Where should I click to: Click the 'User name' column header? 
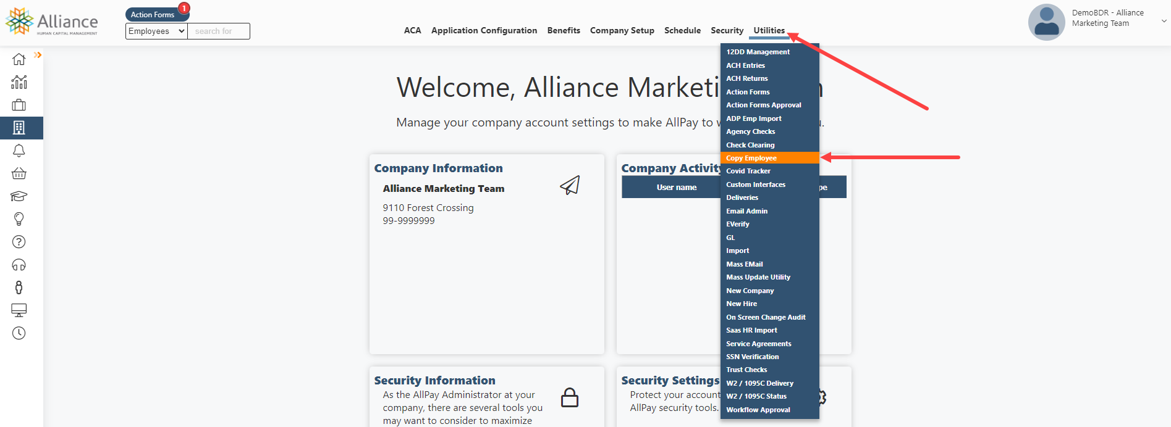(x=677, y=188)
